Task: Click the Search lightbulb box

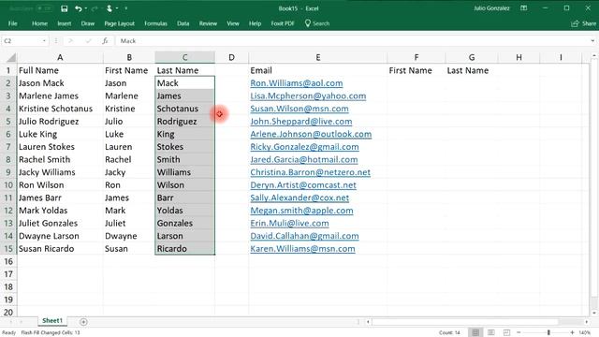Action: click(317, 23)
